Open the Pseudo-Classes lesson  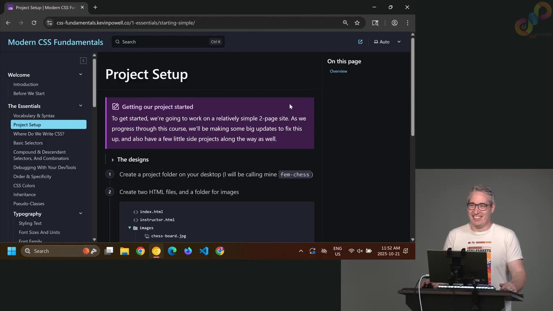pos(29,204)
